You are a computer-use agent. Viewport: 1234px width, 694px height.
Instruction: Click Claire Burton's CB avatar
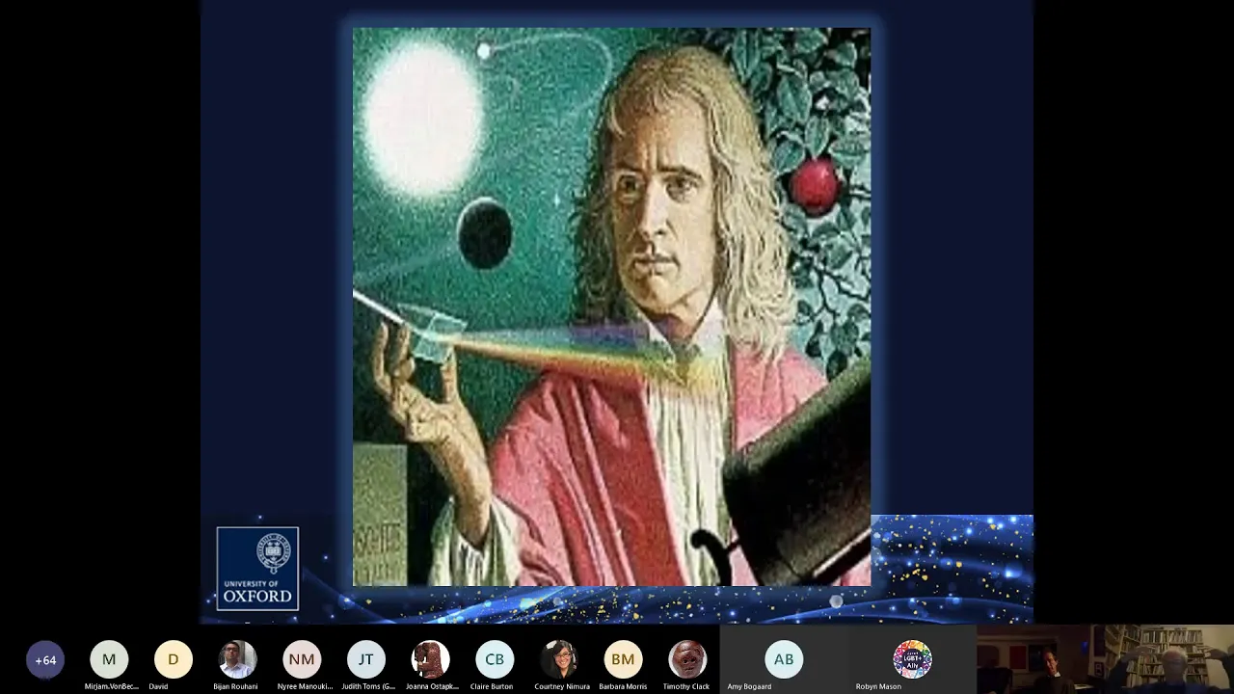495,660
